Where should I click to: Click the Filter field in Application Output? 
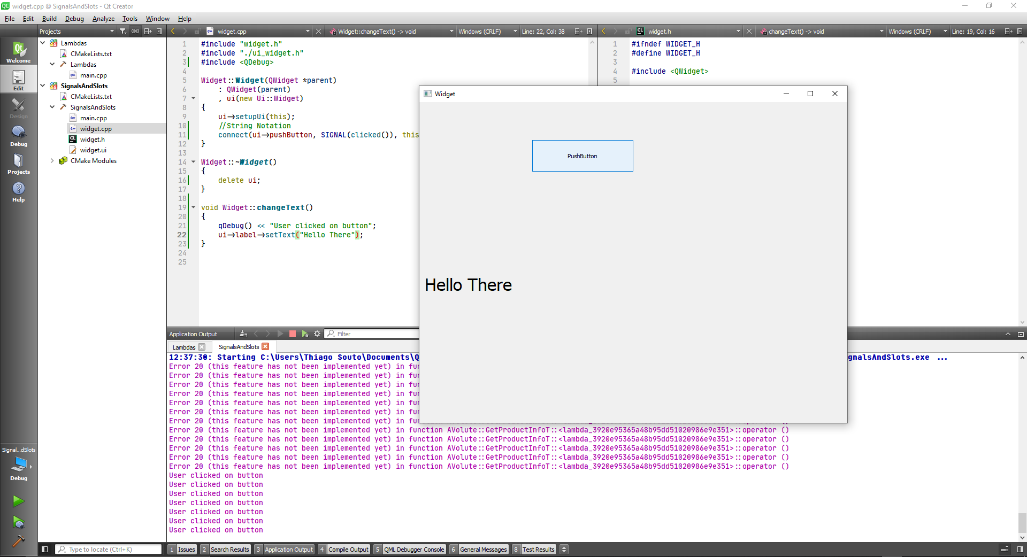[372, 334]
